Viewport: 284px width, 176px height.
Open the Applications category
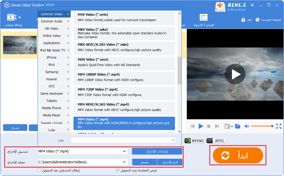pyautogui.click(x=54, y=43)
